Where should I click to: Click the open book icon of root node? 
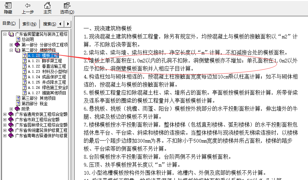coord(11,34)
